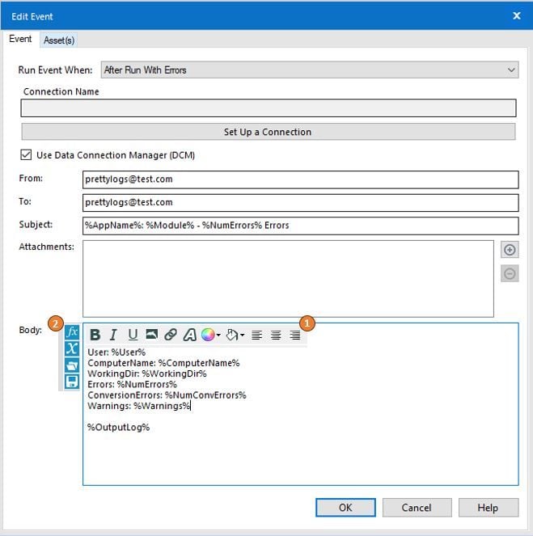533x536 pixels.
Task: Center align body text
Action: coord(276,335)
